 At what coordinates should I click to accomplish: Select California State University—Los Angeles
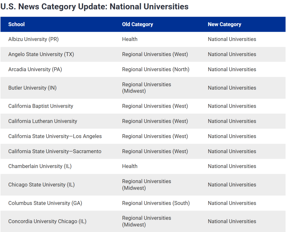click(x=55, y=136)
